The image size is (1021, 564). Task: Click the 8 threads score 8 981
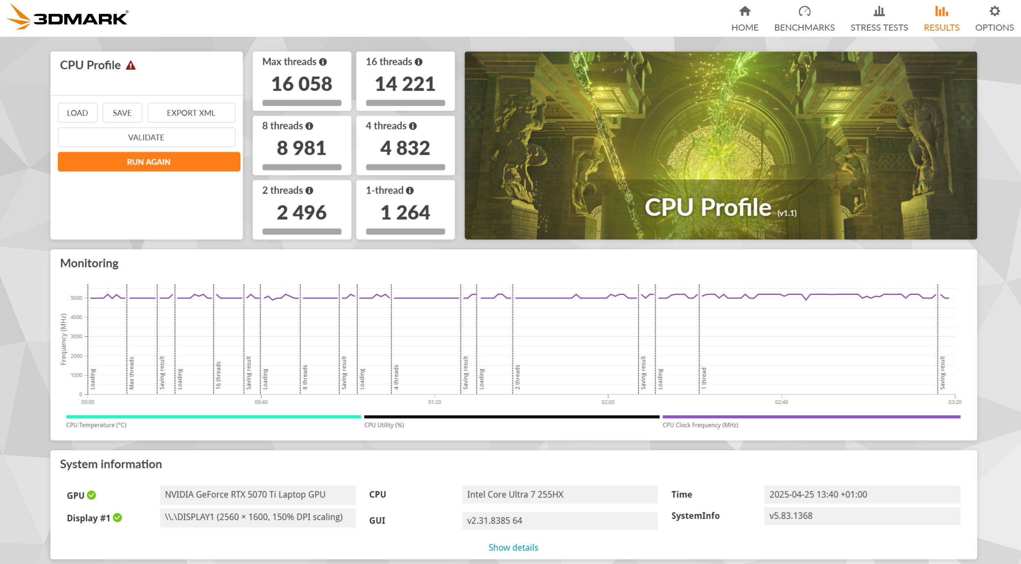pos(302,148)
